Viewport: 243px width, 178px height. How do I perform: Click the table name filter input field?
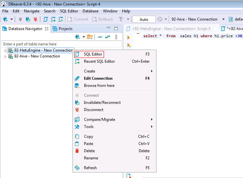point(61,44)
